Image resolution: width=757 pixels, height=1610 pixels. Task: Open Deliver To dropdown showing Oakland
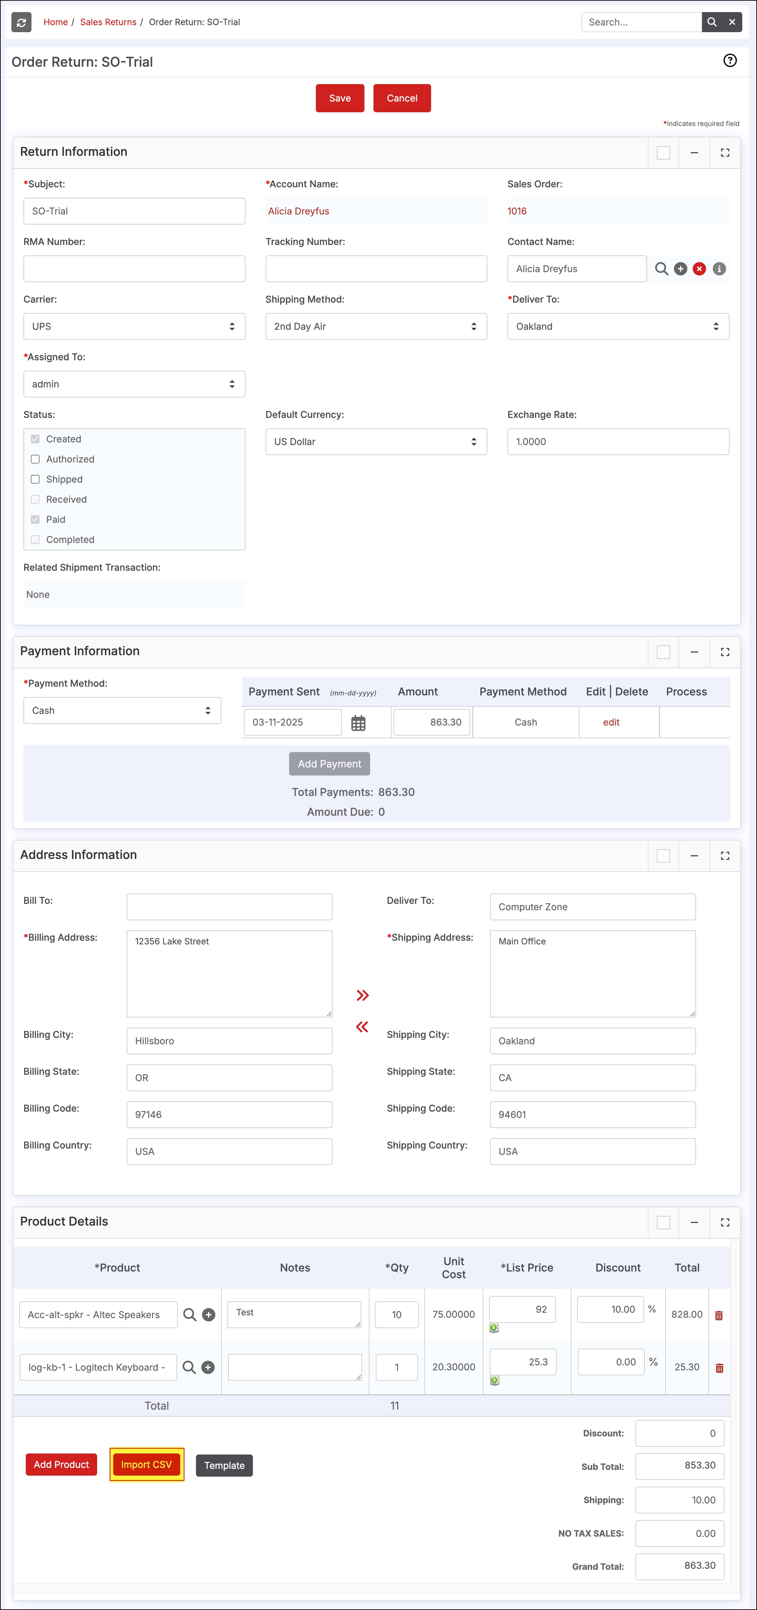(x=618, y=326)
